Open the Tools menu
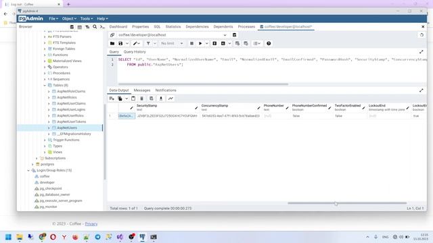433x243 pixels. coord(87,18)
